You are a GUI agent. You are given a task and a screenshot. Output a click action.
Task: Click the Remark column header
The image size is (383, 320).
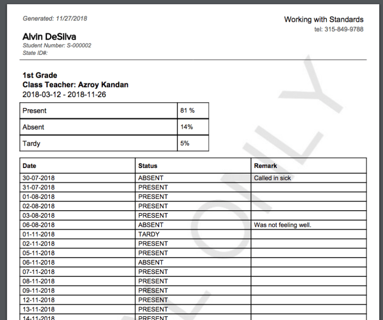[x=265, y=166]
